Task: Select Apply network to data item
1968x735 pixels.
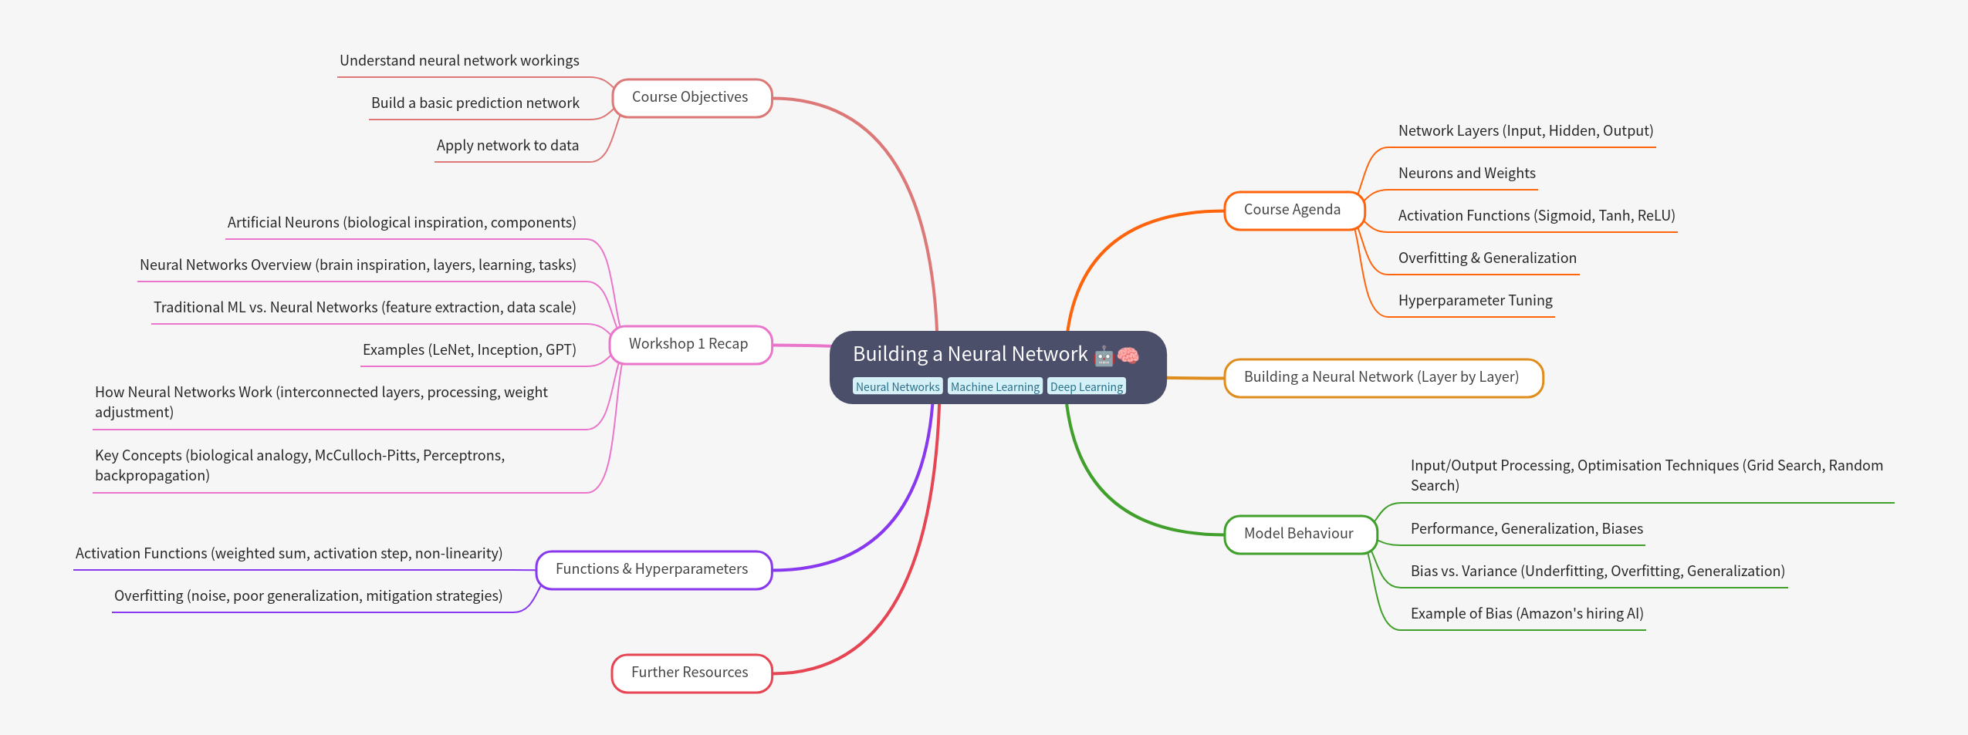Action: pyautogui.click(x=507, y=146)
